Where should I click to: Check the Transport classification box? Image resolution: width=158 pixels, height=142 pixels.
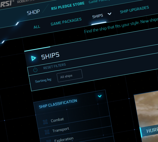[47, 132]
